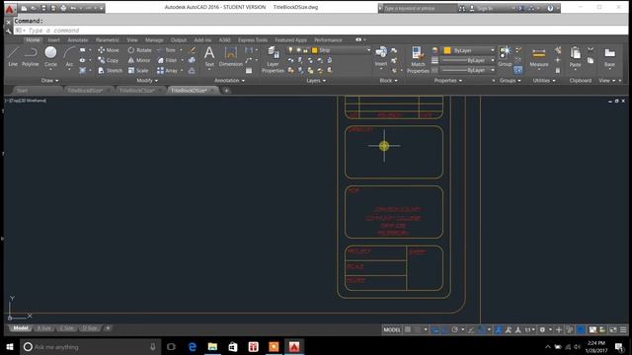Open the annotation scale 1:1 dropdown
Viewport: 632px width, 355px height.
pos(529,329)
